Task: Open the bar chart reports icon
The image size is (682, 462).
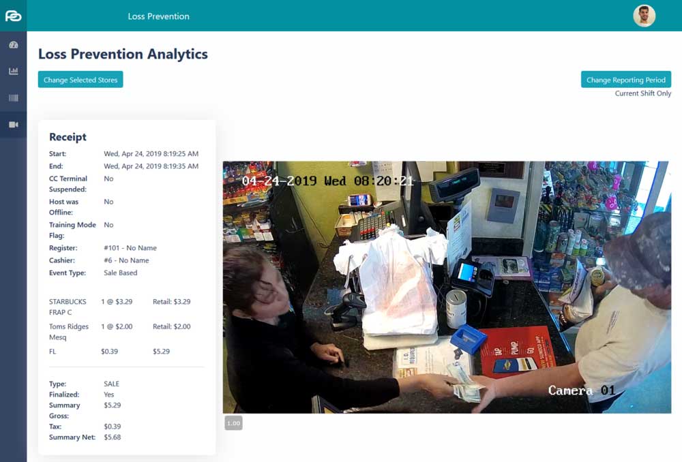Action: pyautogui.click(x=14, y=71)
